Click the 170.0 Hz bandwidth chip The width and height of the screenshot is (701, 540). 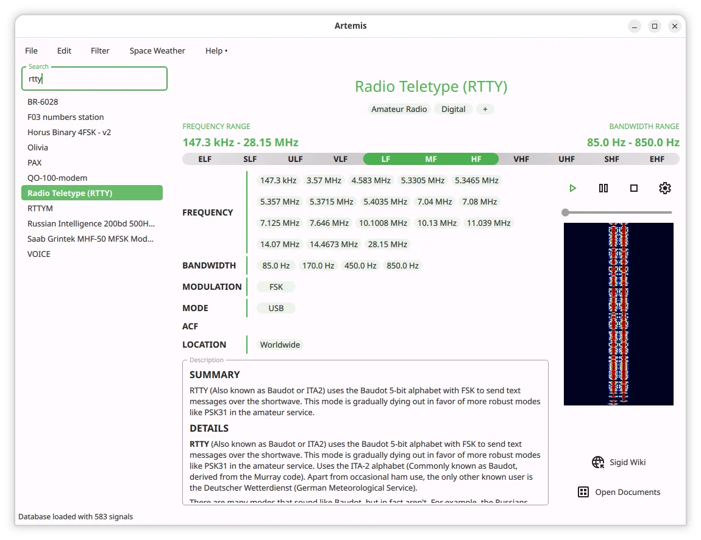click(x=318, y=266)
